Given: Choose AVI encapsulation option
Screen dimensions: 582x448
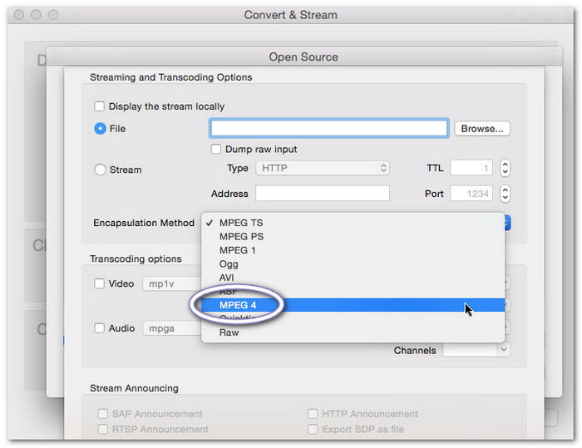Looking at the screenshot, I should point(353,278).
